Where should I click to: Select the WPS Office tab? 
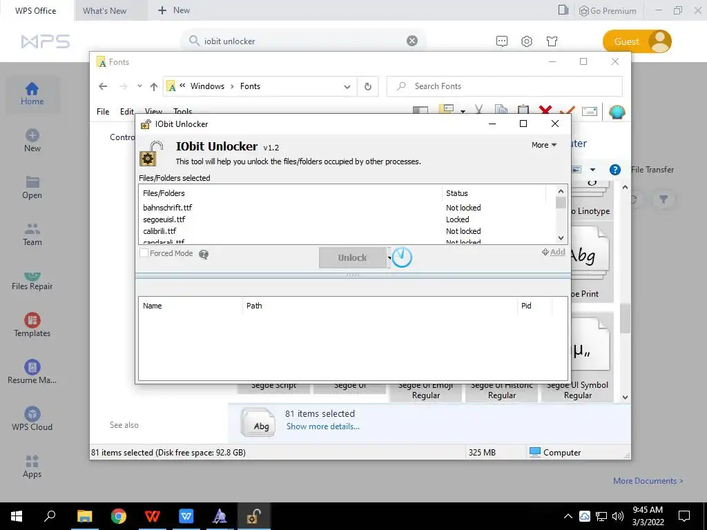click(x=36, y=10)
